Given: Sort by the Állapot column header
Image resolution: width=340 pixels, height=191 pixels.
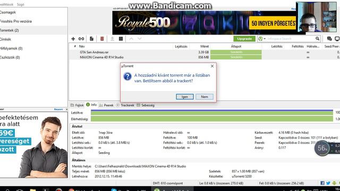Looking at the screenshot, I should pyautogui.click(x=236, y=46).
